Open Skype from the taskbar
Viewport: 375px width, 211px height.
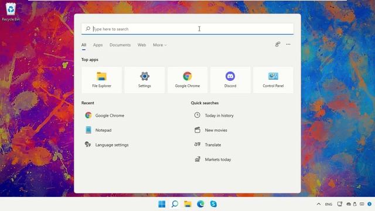213,204
